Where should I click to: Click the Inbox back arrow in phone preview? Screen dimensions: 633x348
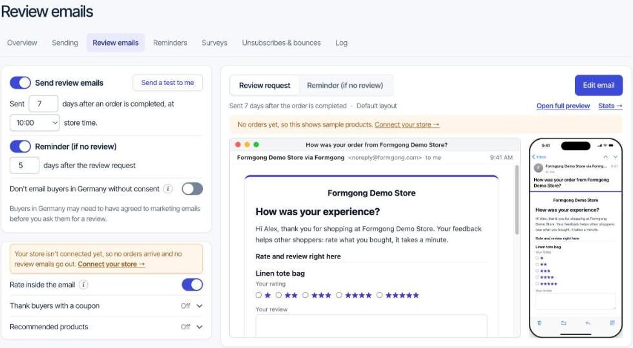(x=539, y=157)
